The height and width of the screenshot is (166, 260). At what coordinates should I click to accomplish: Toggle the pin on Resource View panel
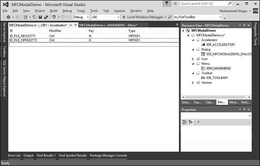[x=244, y=25]
